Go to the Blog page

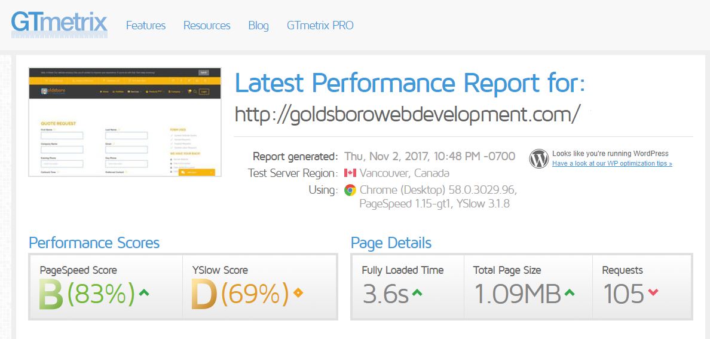coord(259,26)
